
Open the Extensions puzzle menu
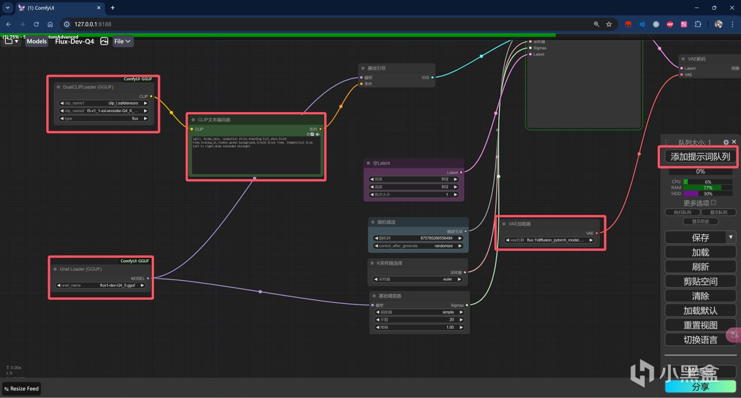tap(698, 24)
